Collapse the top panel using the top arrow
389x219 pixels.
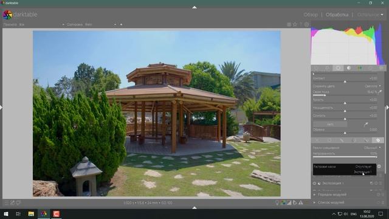194,7
